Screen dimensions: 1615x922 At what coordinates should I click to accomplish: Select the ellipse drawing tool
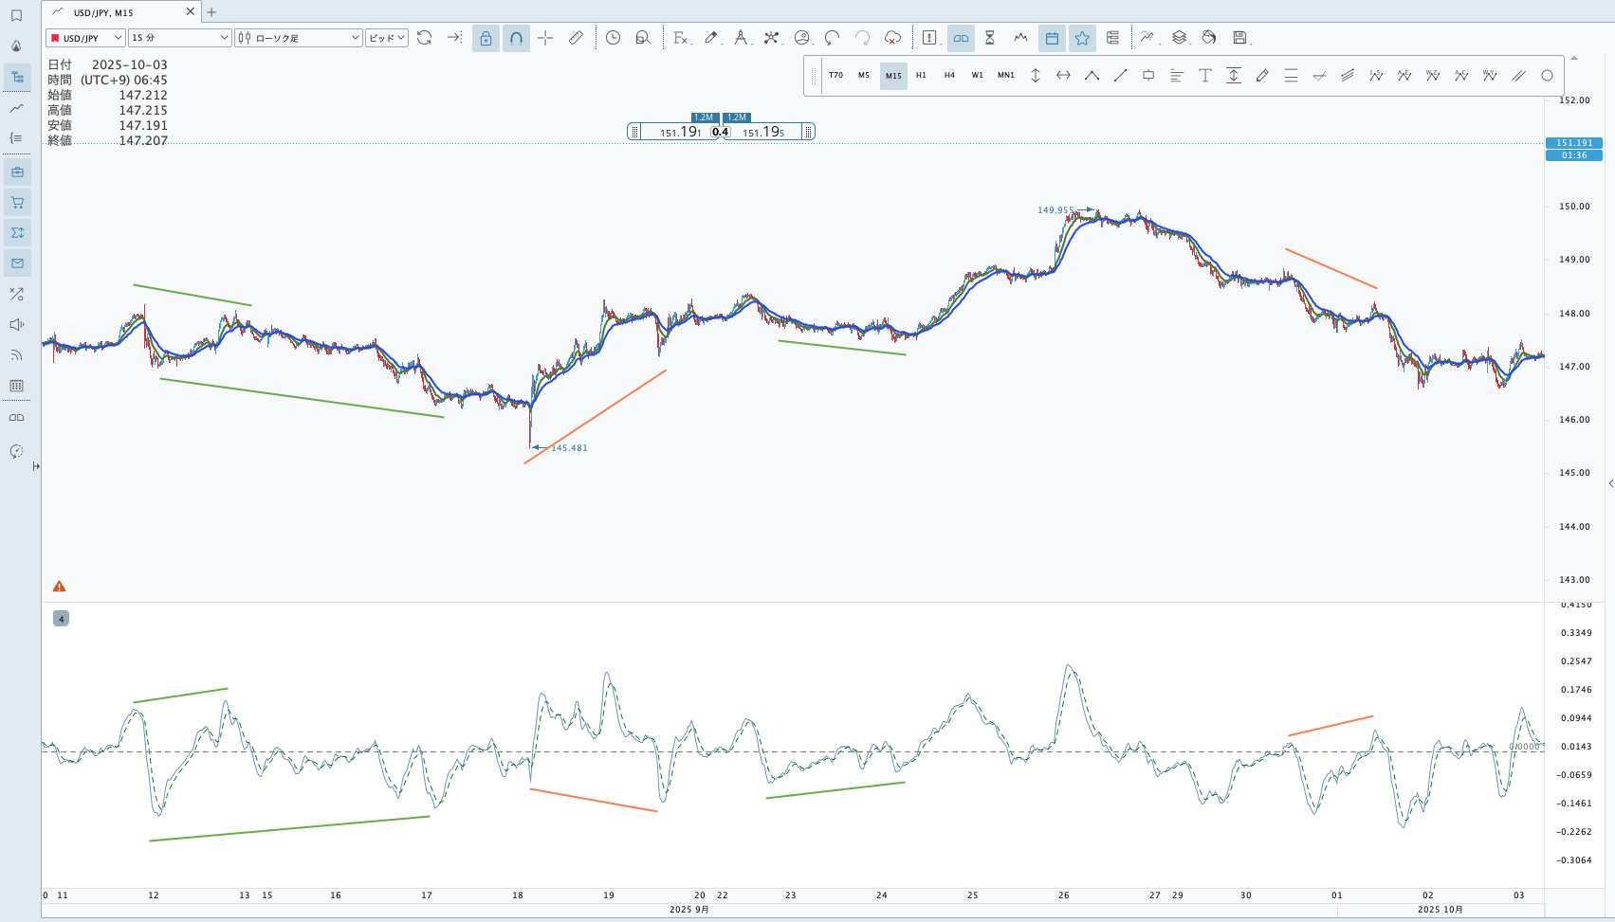click(1547, 76)
